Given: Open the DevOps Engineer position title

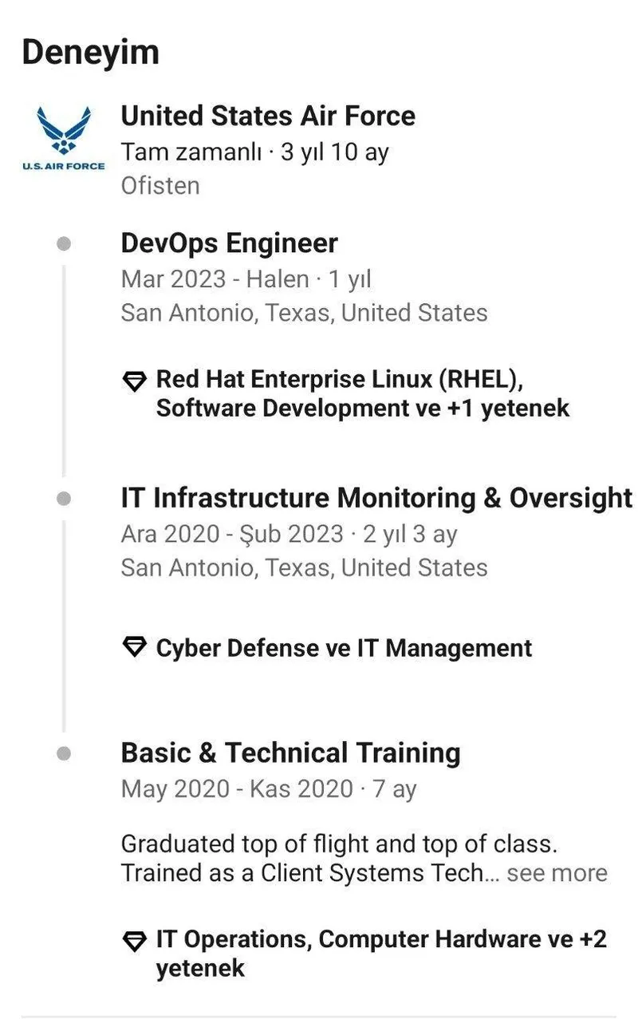Looking at the screenshot, I should click(x=230, y=243).
